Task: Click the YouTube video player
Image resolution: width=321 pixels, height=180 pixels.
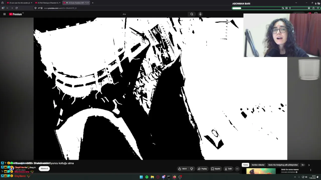Action: pyautogui.click(x=160, y=89)
